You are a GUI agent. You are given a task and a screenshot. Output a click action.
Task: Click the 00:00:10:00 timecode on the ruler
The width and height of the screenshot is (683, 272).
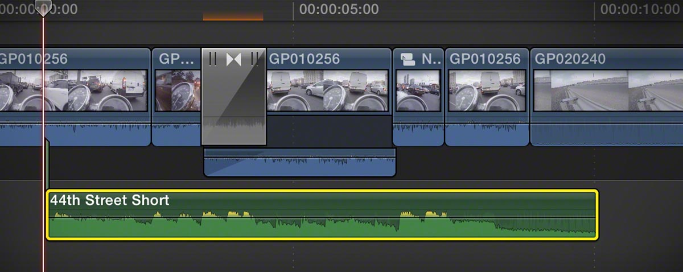[640, 9]
